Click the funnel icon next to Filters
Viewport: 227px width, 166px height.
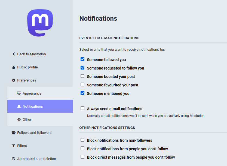14,146
